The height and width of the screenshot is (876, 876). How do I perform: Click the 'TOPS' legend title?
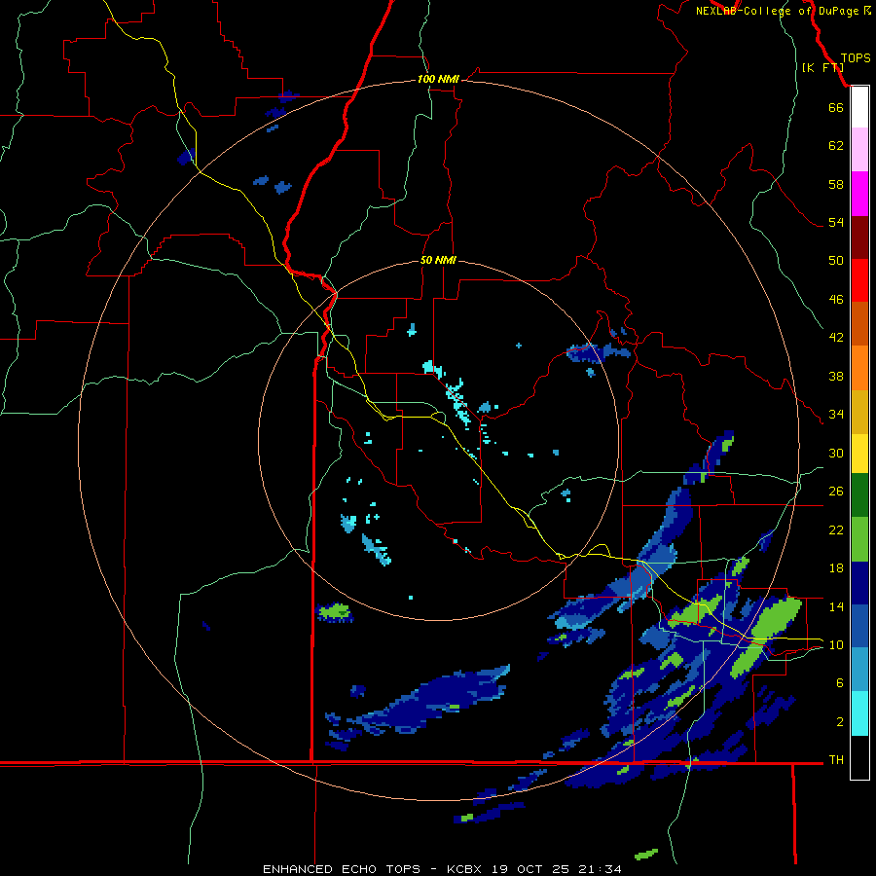856,58
